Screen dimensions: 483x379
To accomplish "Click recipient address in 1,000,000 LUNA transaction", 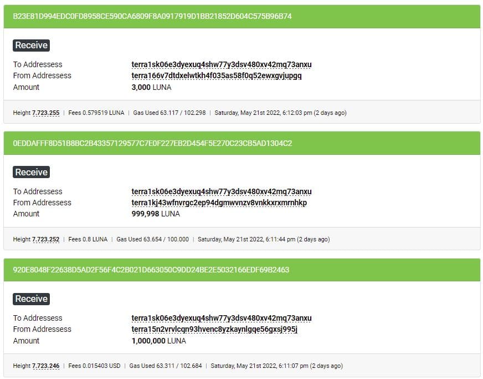I will 222,318.
